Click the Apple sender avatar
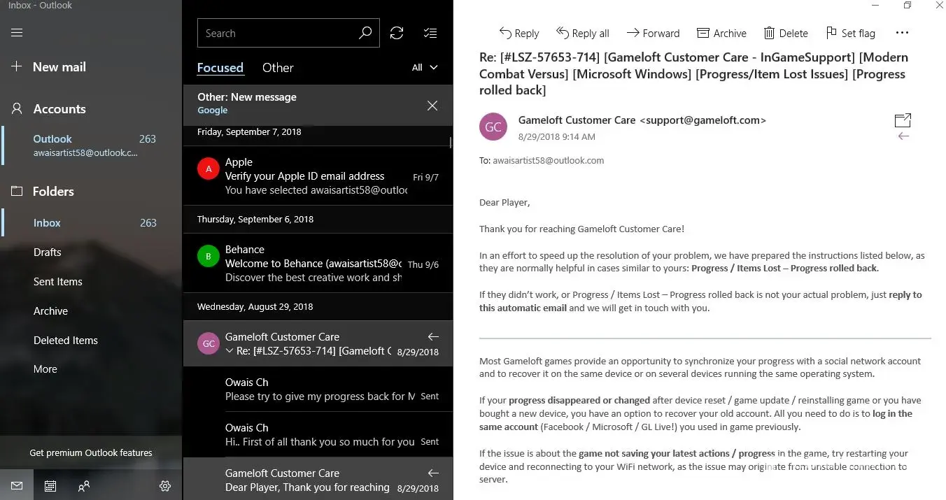Image resolution: width=946 pixels, height=500 pixels. tap(208, 169)
